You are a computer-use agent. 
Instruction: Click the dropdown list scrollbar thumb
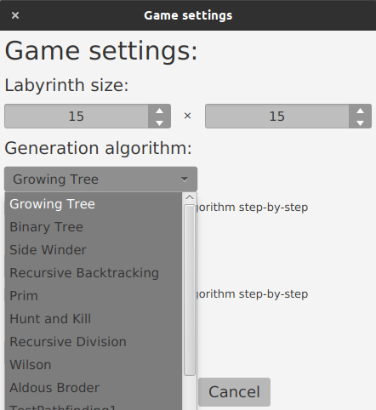click(190, 290)
